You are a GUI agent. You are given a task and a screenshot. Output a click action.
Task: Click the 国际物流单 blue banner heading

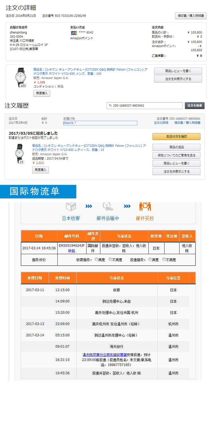click(38, 191)
